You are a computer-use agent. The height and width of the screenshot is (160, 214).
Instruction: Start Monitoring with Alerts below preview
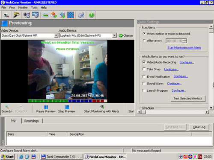click(101, 109)
